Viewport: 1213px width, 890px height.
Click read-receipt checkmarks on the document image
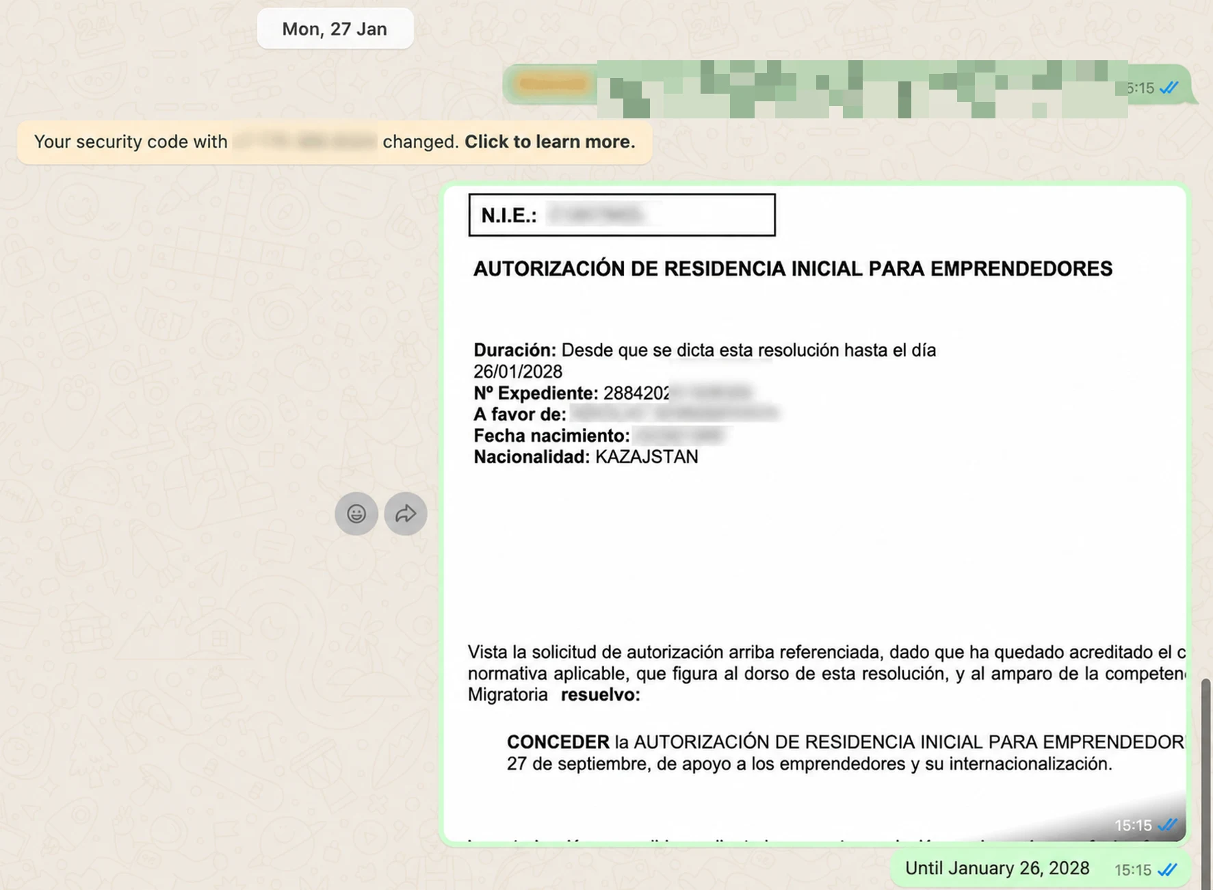[1168, 825]
